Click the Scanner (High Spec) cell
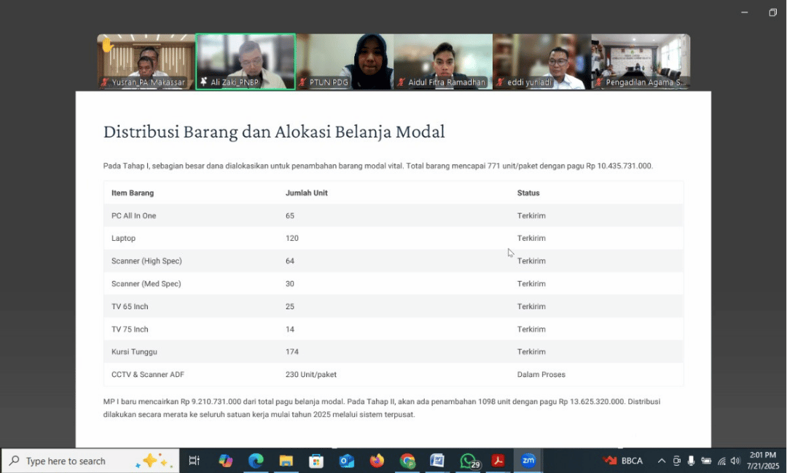This screenshot has width=787, height=473. tap(146, 261)
